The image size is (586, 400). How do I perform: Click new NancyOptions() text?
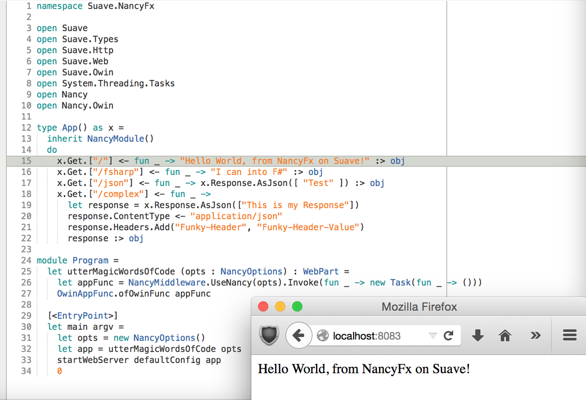160,338
